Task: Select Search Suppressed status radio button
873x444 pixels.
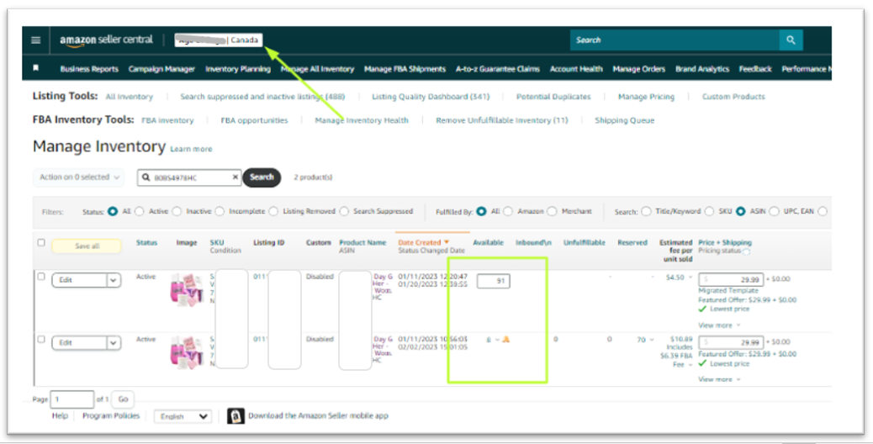Action: click(x=344, y=211)
